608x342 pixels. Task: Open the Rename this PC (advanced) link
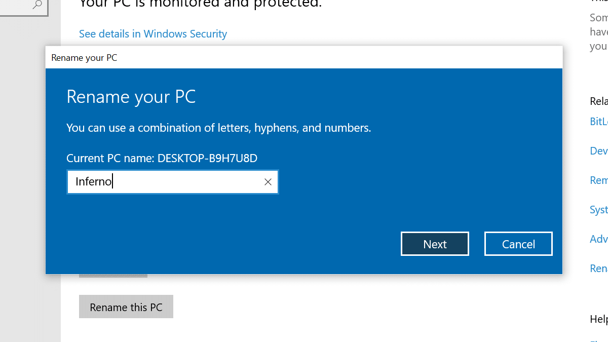click(598, 269)
